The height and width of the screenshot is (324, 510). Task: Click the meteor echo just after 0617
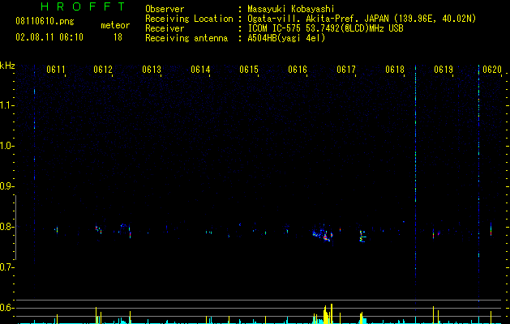[x=362, y=237]
